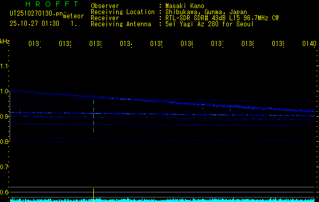The height and width of the screenshot is (202, 319).
Task: Click the 0.9 frequency axis label
Action: pos(5,117)
